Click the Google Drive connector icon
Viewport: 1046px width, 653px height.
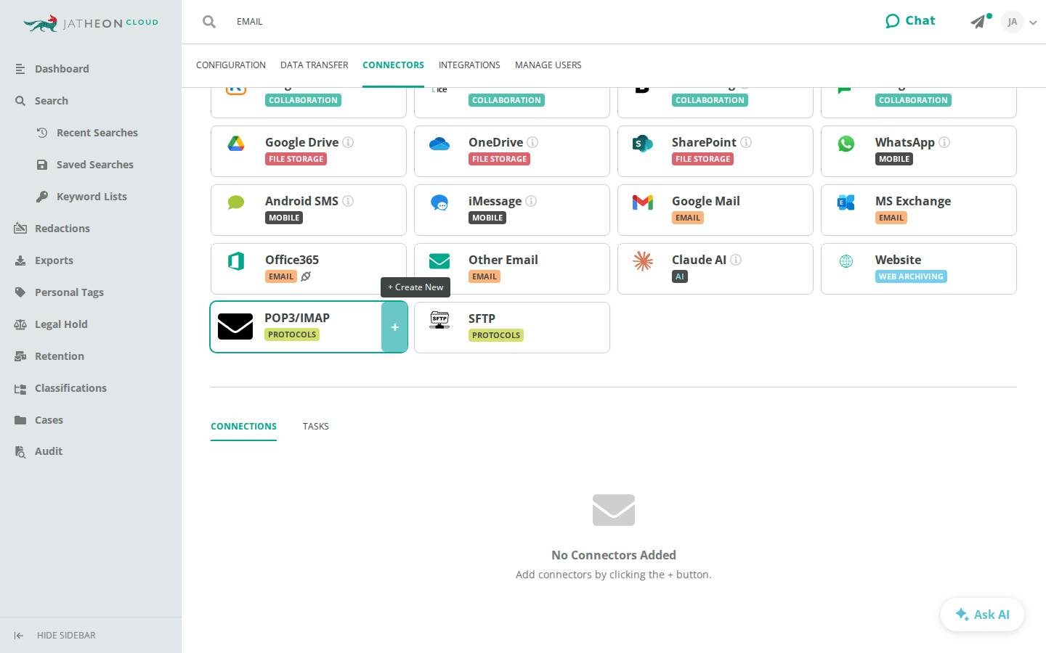click(x=236, y=144)
